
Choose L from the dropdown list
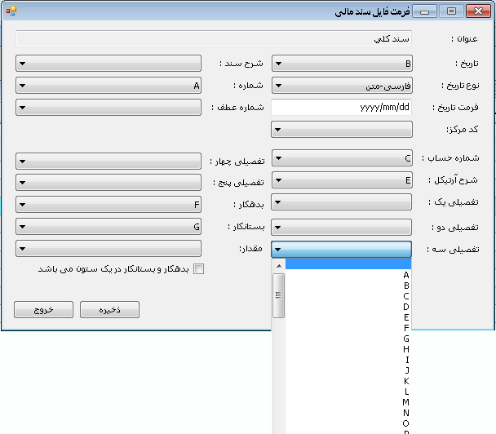tap(348, 392)
